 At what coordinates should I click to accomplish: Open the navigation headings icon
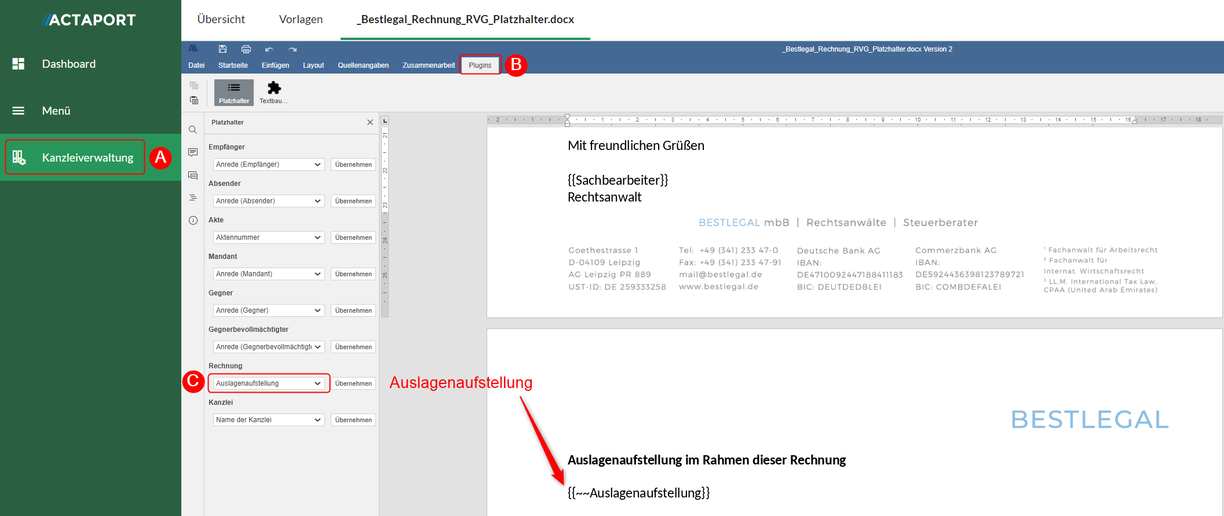pos(193,197)
